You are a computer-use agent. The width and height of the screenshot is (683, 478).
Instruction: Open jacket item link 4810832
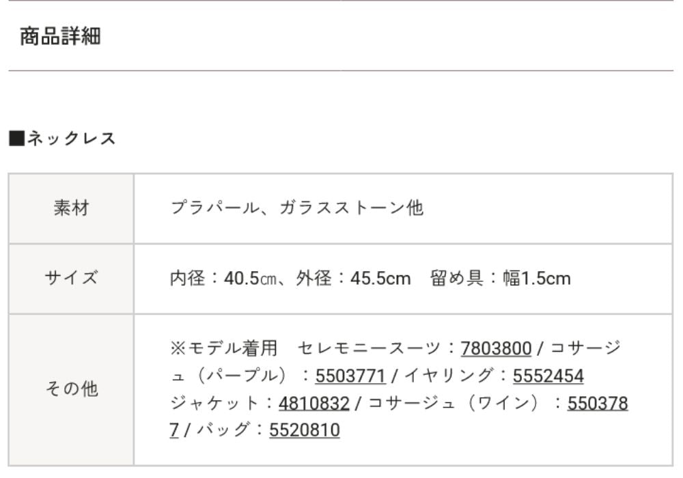coord(313,403)
